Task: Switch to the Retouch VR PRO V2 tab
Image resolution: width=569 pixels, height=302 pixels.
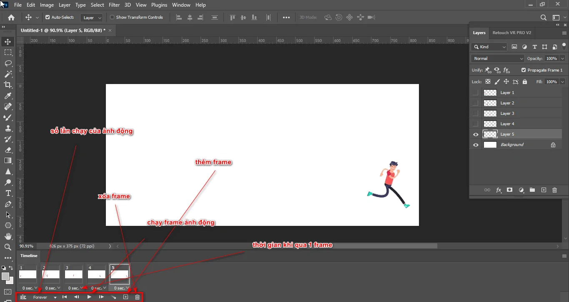Action: [512, 32]
